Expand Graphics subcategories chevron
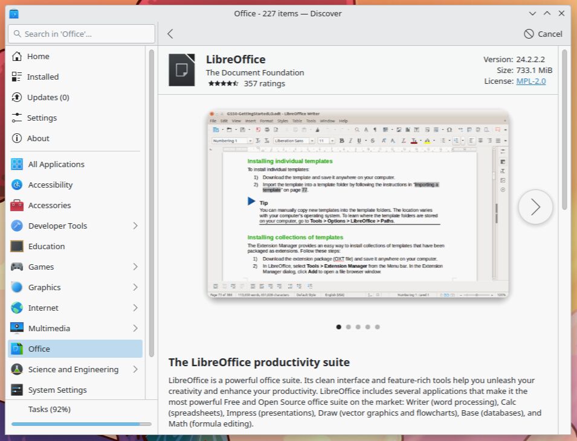The image size is (577, 441). click(x=135, y=287)
